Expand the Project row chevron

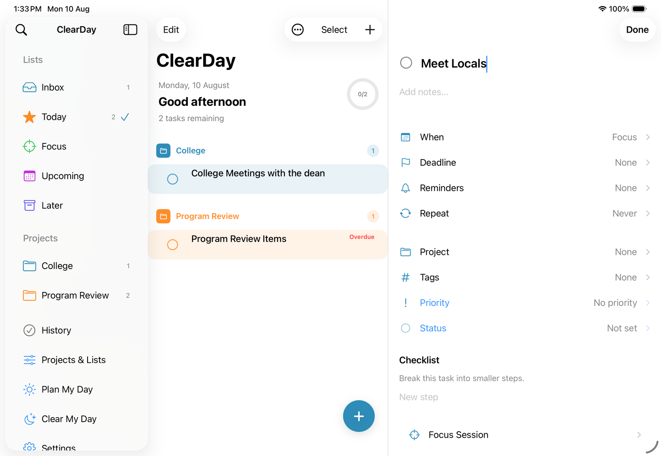[648, 252]
